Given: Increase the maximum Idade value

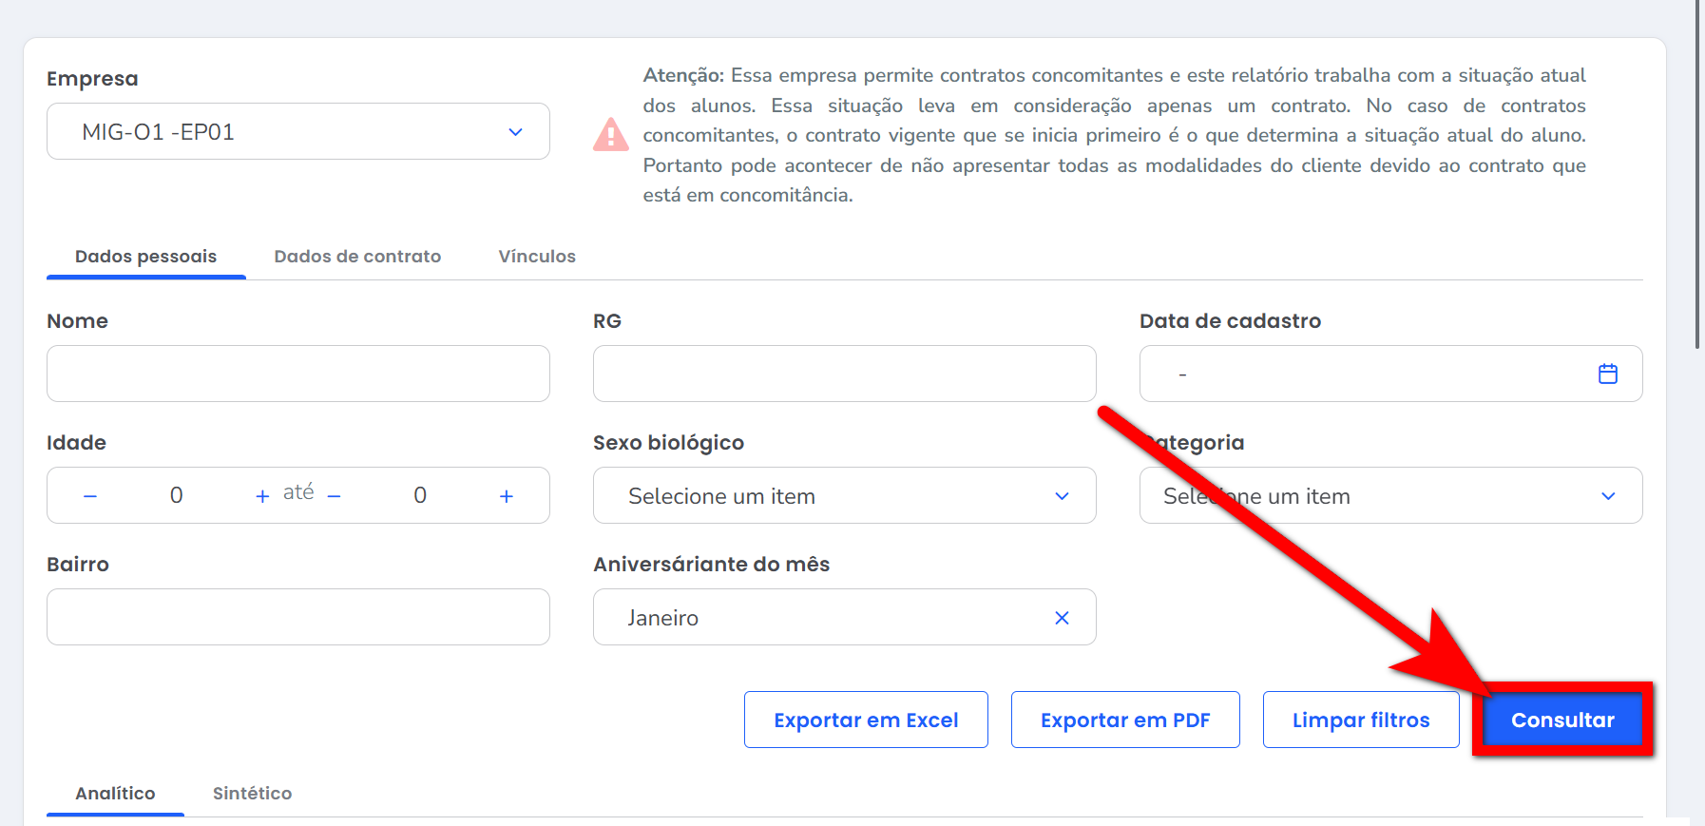Looking at the screenshot, I should point(507,496).
